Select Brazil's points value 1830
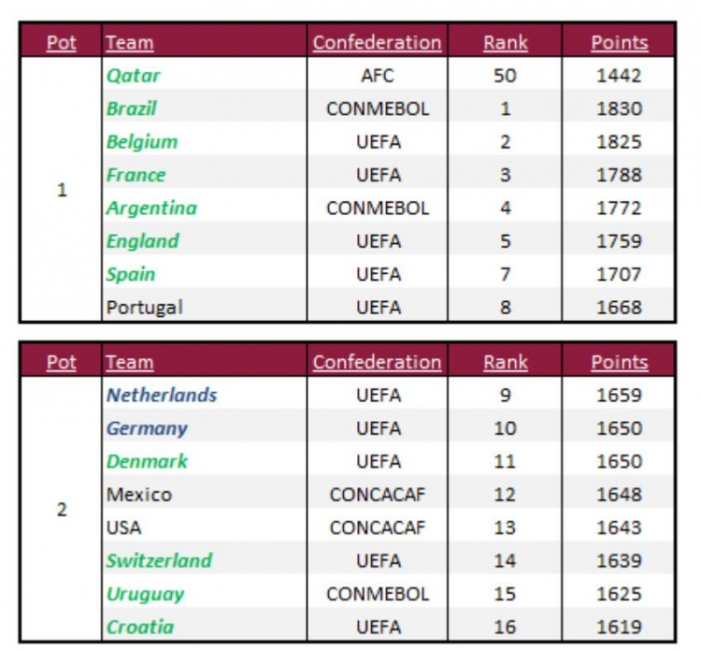 point(619,108)
